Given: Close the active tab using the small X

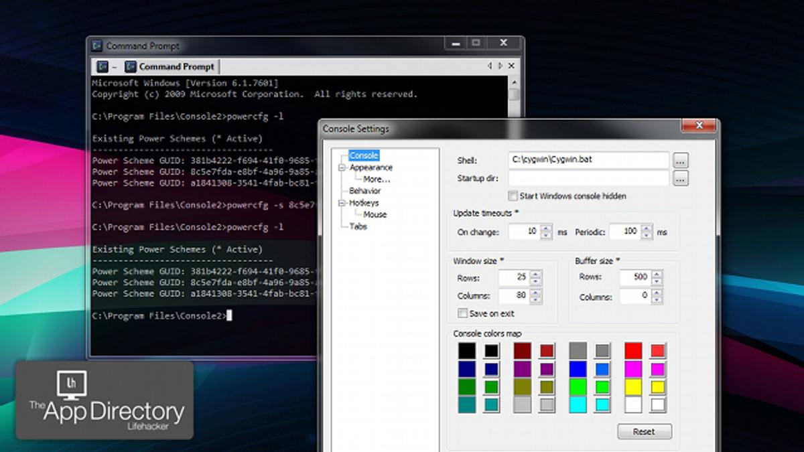Looking at the screenshot, I should point(512,66).
